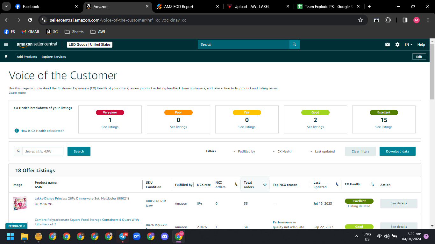Click the Download data button
The width and height of the screenshot is (435, 244).
coord(397,151)
